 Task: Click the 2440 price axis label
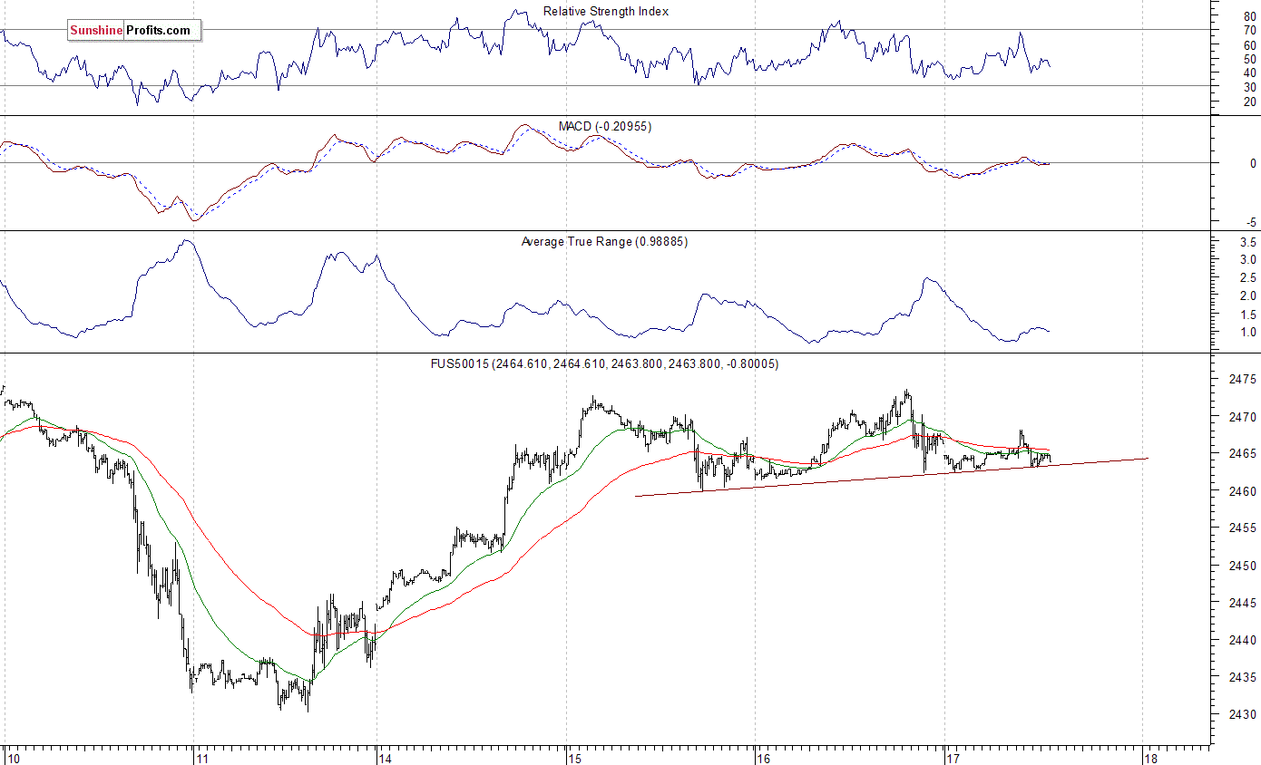pos(1244,640)
